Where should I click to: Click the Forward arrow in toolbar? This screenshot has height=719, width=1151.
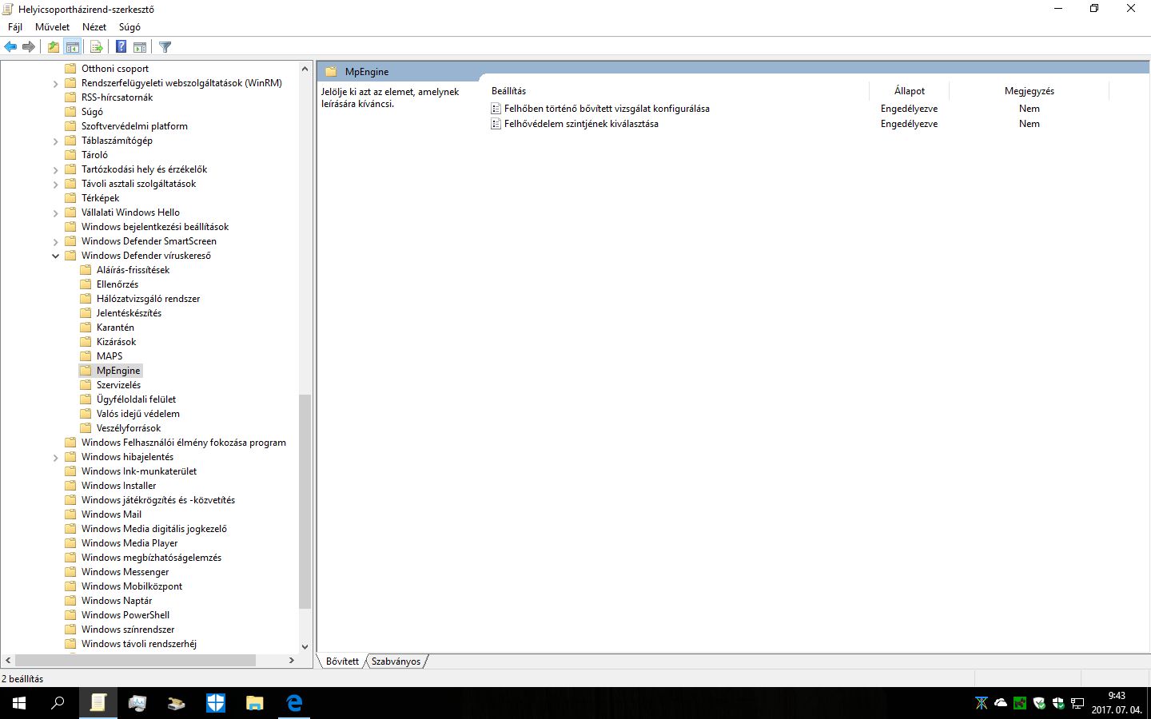coord(29,47)
